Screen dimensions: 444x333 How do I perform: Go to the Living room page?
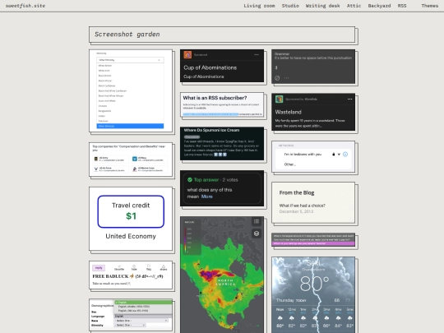(259, 6)
